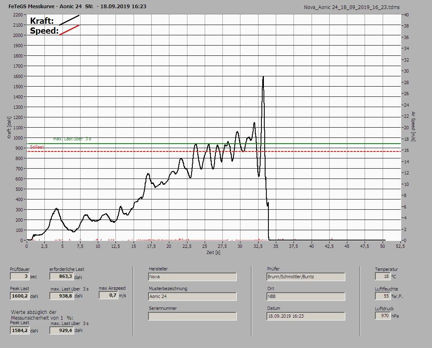The height and width of the screenshot is (348, 432).
Task: Click the black Kraft legend line sample
Action: pyautogui.click(x=69, y=20)
